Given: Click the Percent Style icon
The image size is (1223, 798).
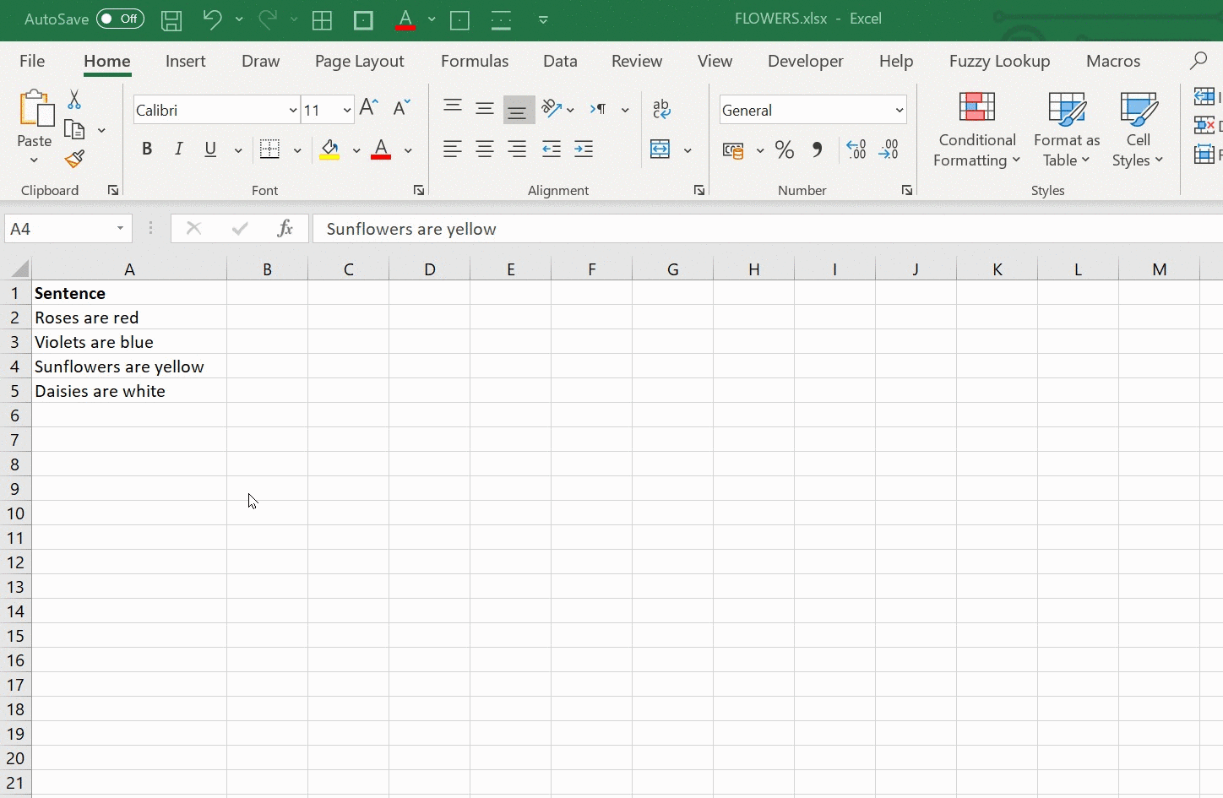Looking at the screenshot, I should (784, 150).
